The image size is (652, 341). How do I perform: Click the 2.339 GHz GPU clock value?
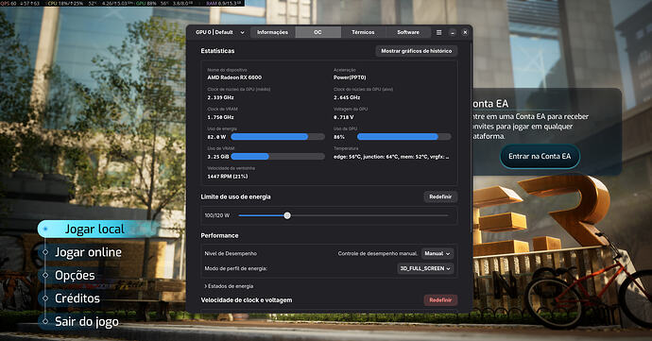pyautogui.click(x=220, y=97)
